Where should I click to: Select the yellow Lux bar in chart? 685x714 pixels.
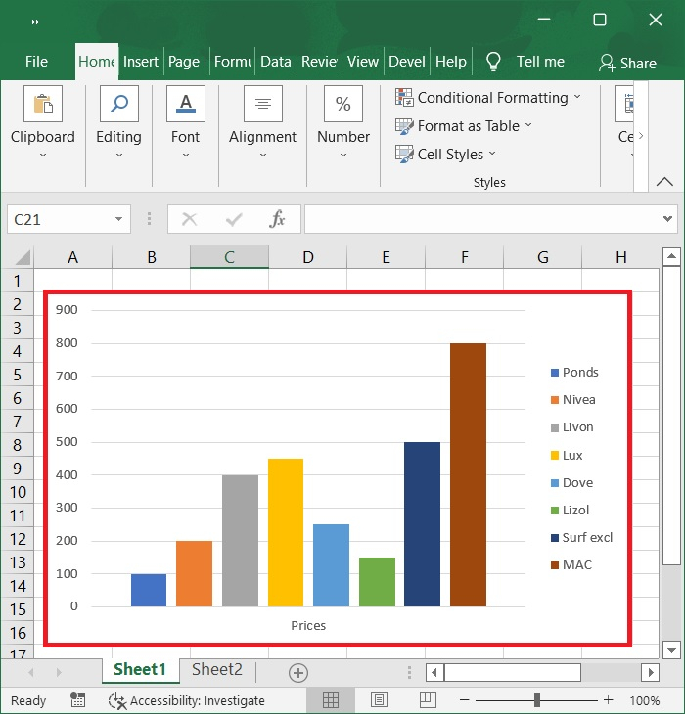point(286,532)
